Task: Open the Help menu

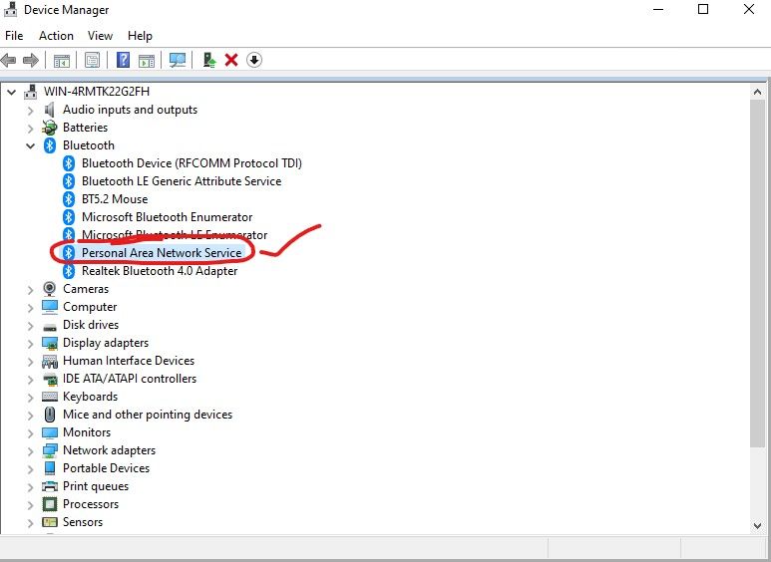Action: [x=140, y=36]
